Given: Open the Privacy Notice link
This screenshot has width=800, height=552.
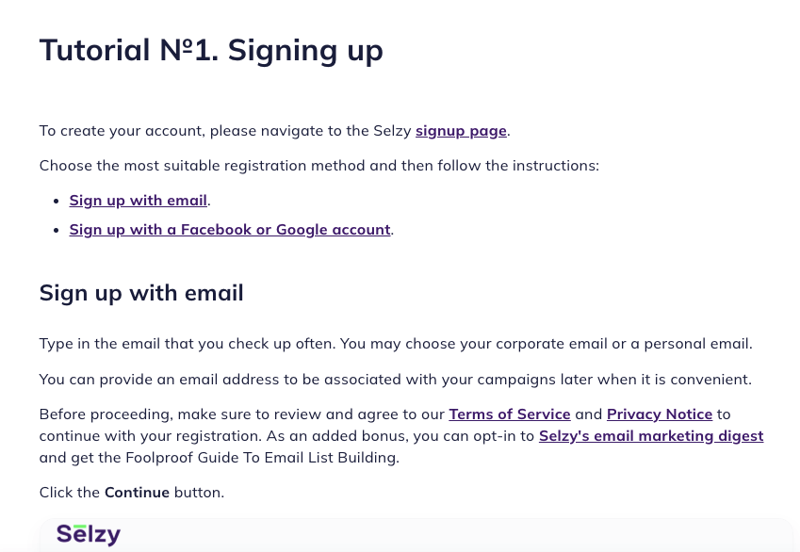Looking at the screenshot, I should click(x=660, y=414).
